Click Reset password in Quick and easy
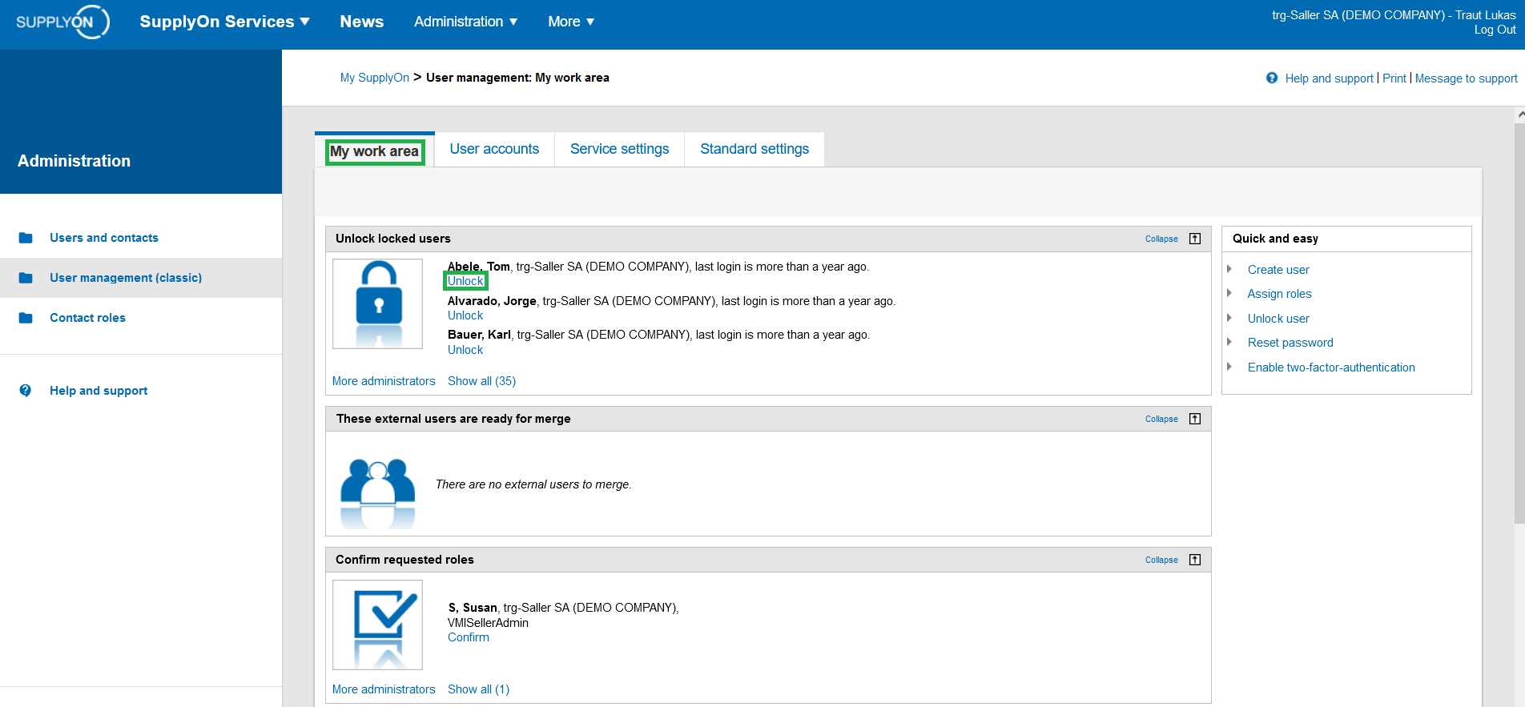 (1290, 343)
